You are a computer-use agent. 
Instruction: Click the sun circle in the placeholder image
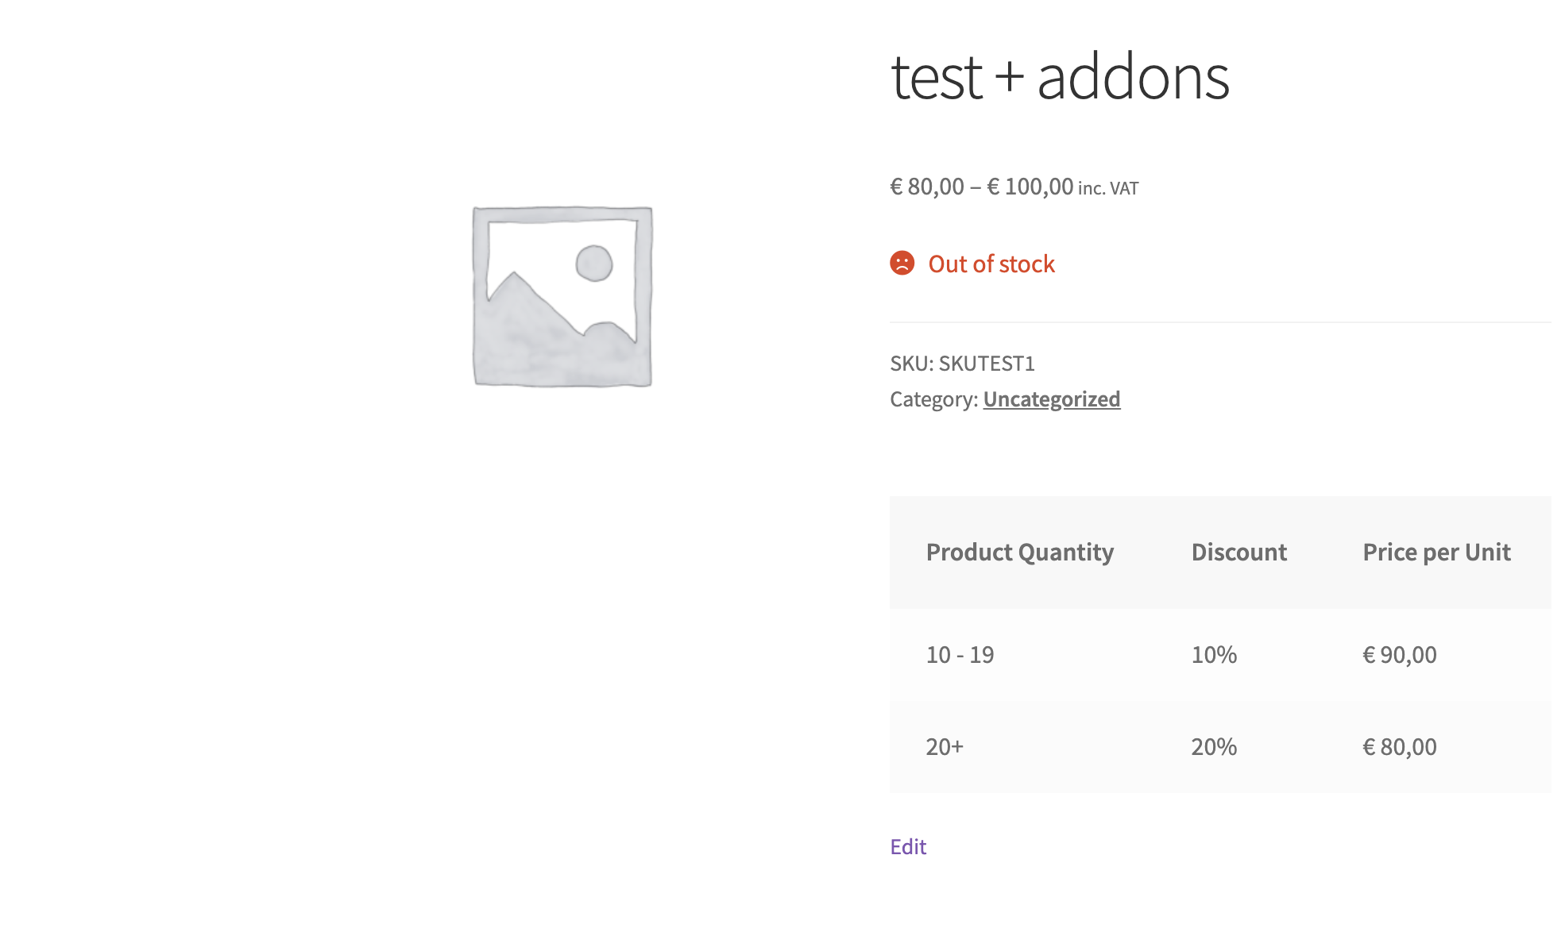(x=594, y=264)
